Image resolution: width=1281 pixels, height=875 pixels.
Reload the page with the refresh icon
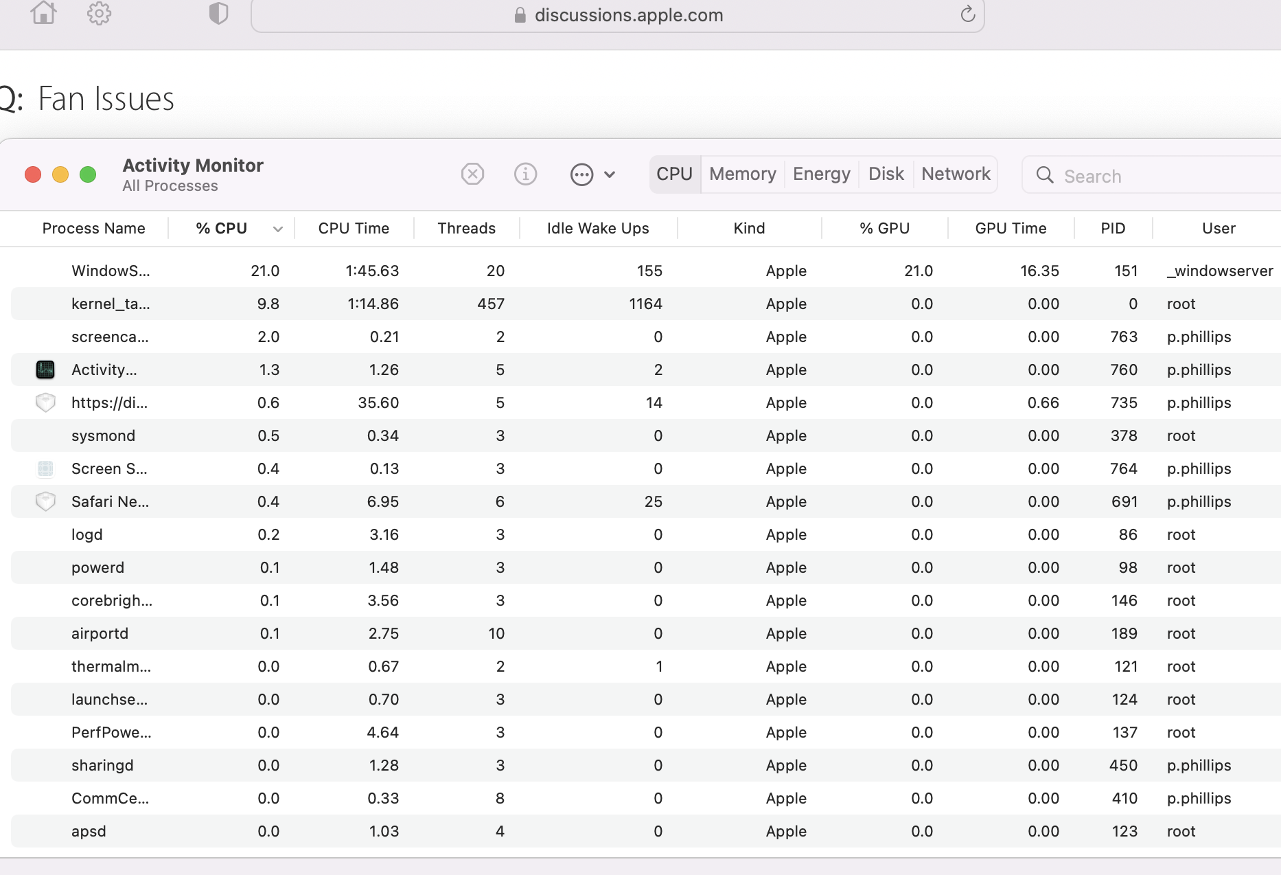pos(968,14)
